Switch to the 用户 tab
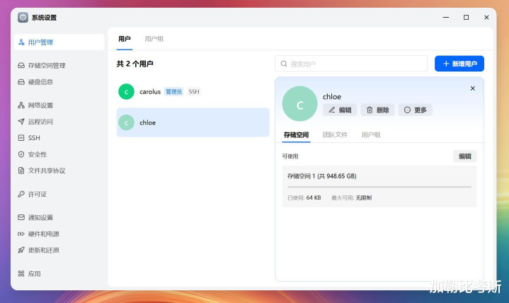Image resolution: width=509 pixels, height=303 pixels. click(x=125, y=39)
